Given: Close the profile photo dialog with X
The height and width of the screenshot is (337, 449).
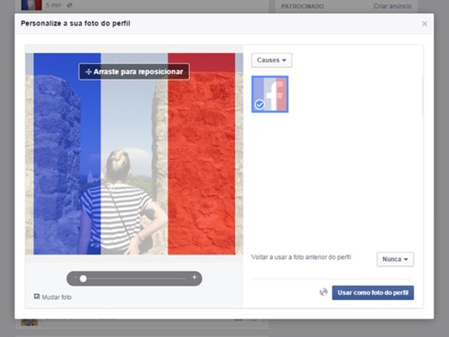Looking at the screenshot, I should tap(424, 24).
